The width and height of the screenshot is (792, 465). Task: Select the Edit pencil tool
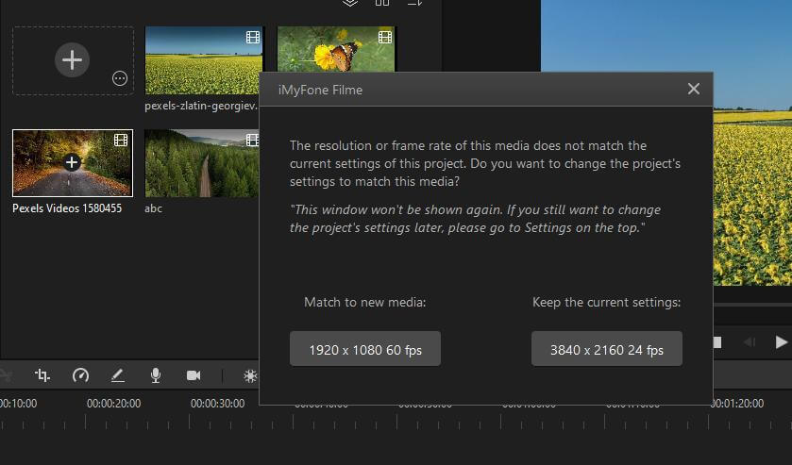tap(118, 375)
